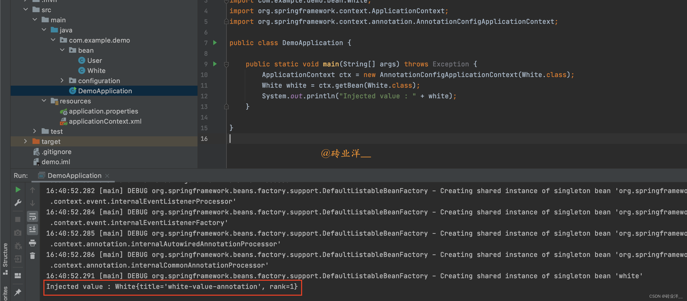Fold the main method at the line 9 marker
Image resolution: width=687 pixels, height=301 pixels.
[226, 64]
